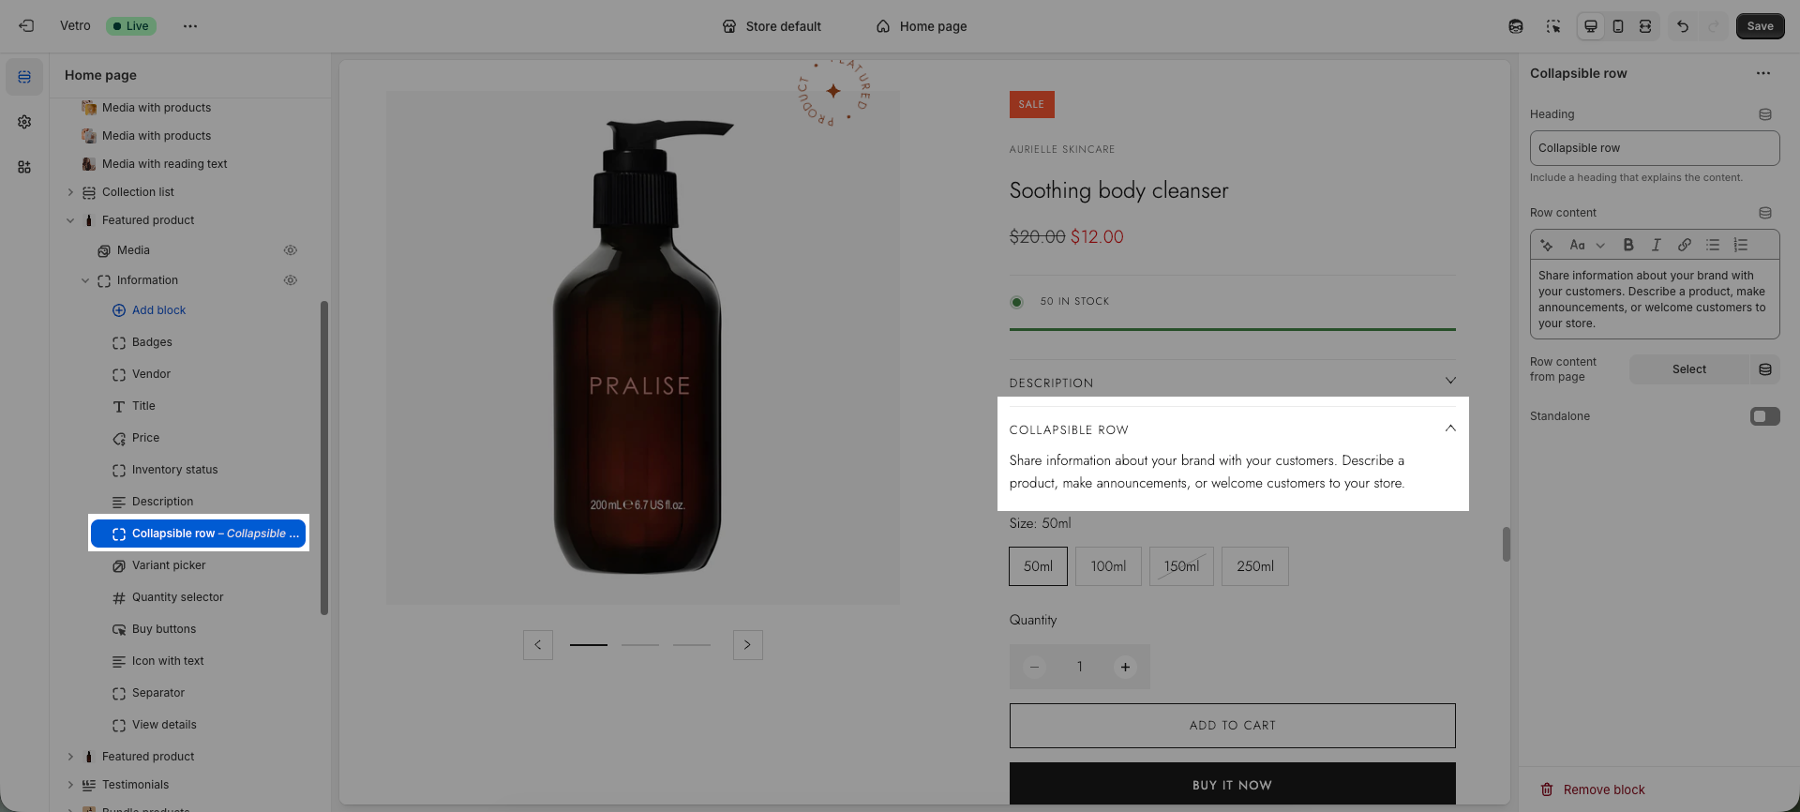Click italic formatting icon in Row content

point(1657,245)
